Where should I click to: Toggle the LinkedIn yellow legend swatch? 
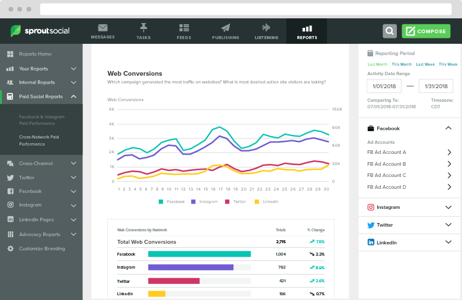pyautogui.click(x=256, y=202)
